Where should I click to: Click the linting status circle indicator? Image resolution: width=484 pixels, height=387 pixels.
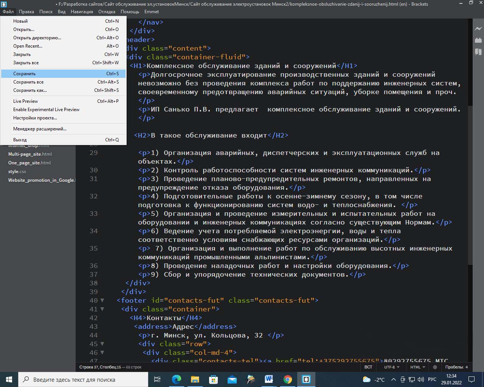coord(435,367)
